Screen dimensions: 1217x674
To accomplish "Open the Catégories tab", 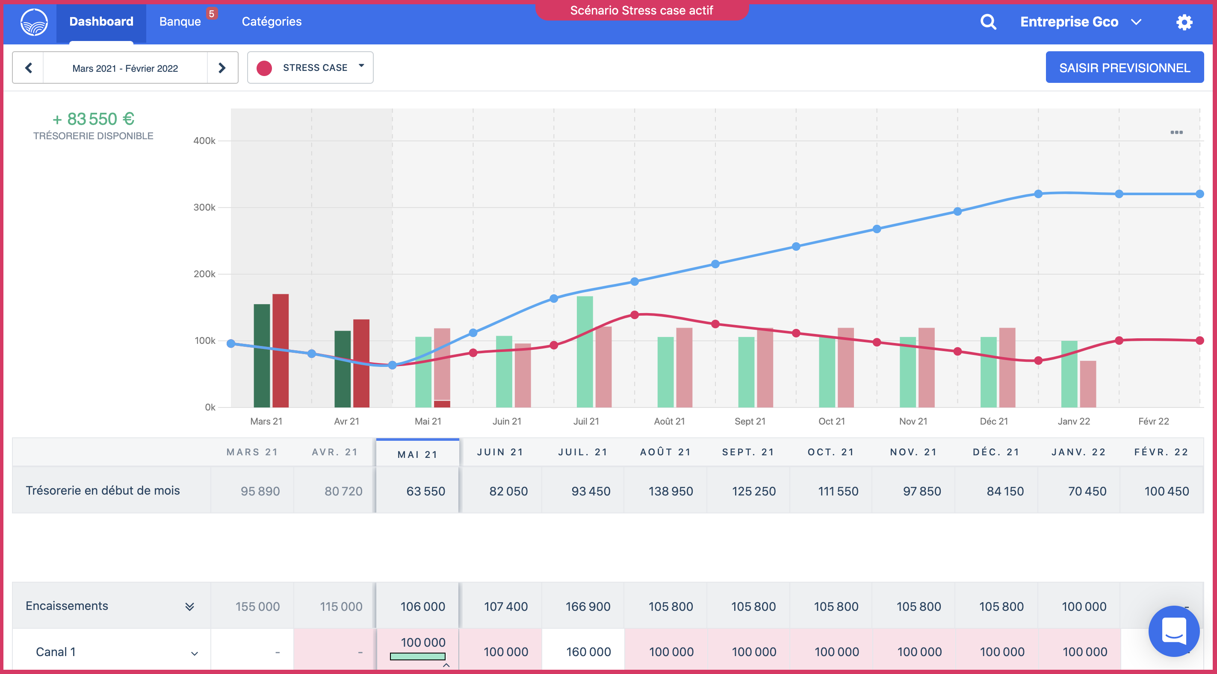I will pos(272,21).
